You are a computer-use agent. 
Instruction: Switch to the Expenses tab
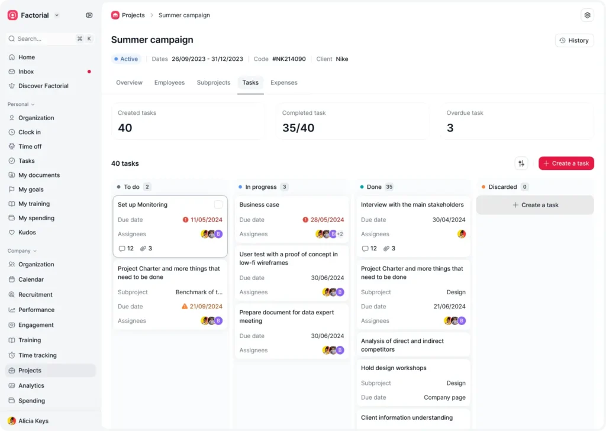click(x=283, y=83)
